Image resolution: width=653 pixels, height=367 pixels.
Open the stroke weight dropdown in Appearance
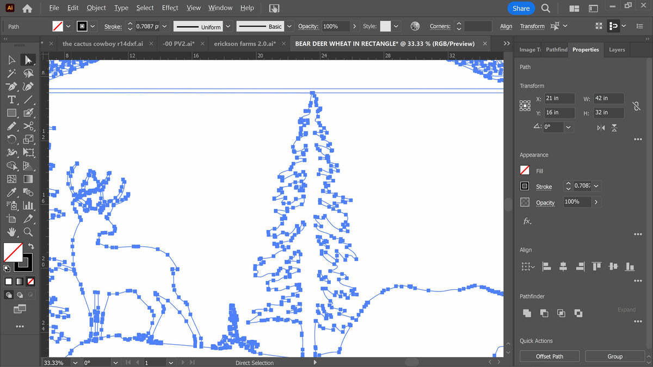(x=596, y=186)
